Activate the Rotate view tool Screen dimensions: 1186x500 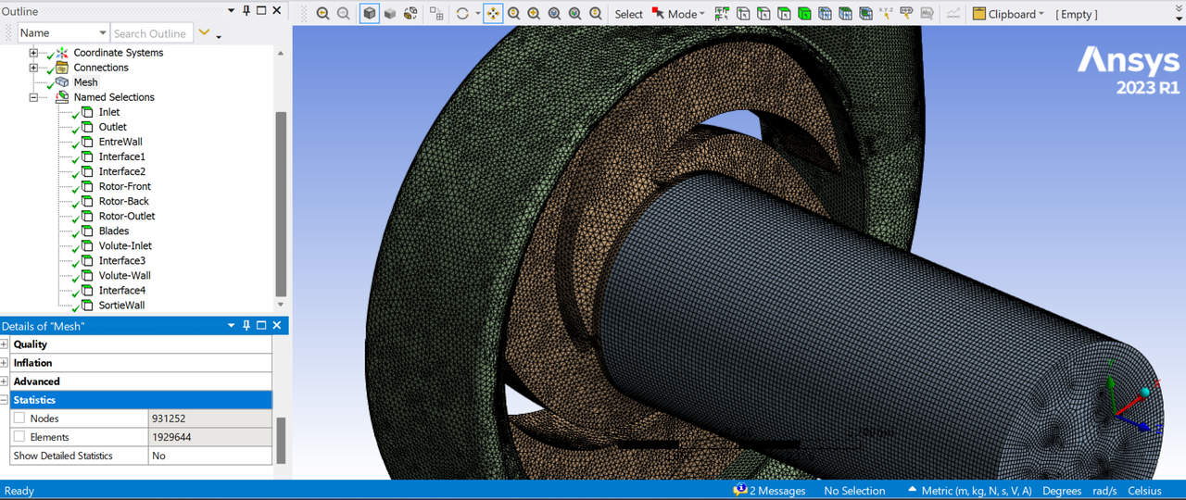pos(462,14)
